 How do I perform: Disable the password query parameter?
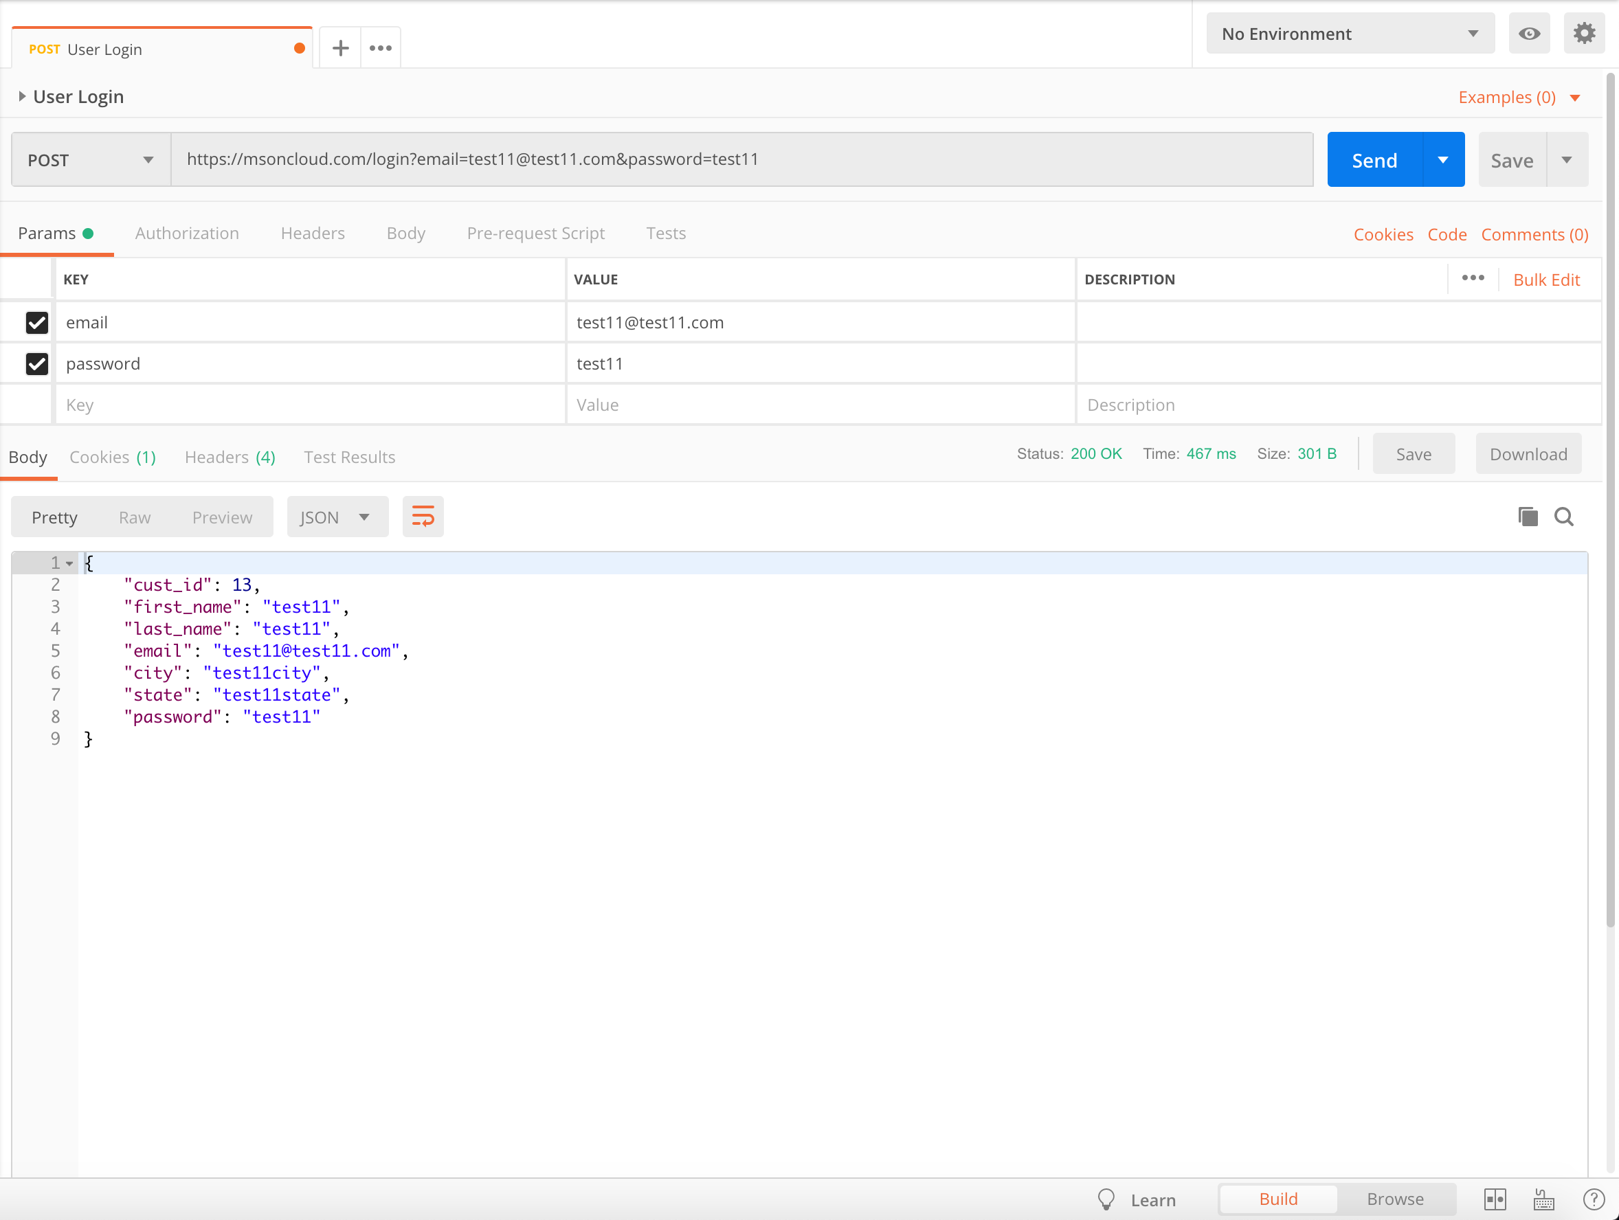click(x=36, y=363)
